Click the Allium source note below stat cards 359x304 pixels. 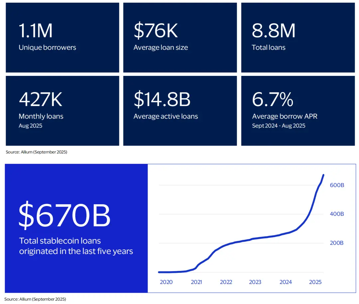(x=37, y=152)
